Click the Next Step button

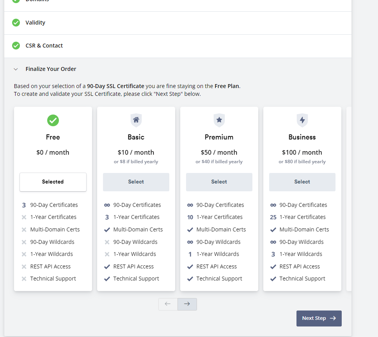click(x=319, y=318)
